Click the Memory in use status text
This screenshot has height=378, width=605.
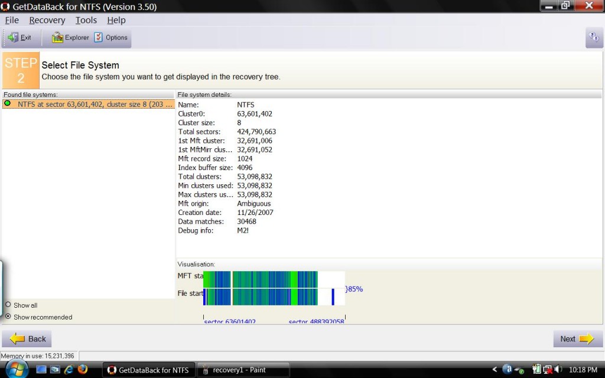point(37,356)
